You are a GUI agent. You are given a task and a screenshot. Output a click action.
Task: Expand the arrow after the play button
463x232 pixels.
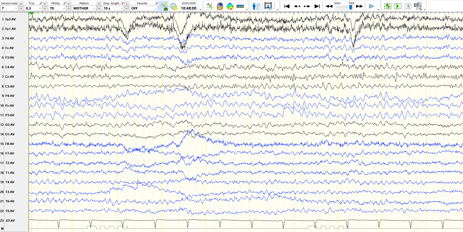378,10
